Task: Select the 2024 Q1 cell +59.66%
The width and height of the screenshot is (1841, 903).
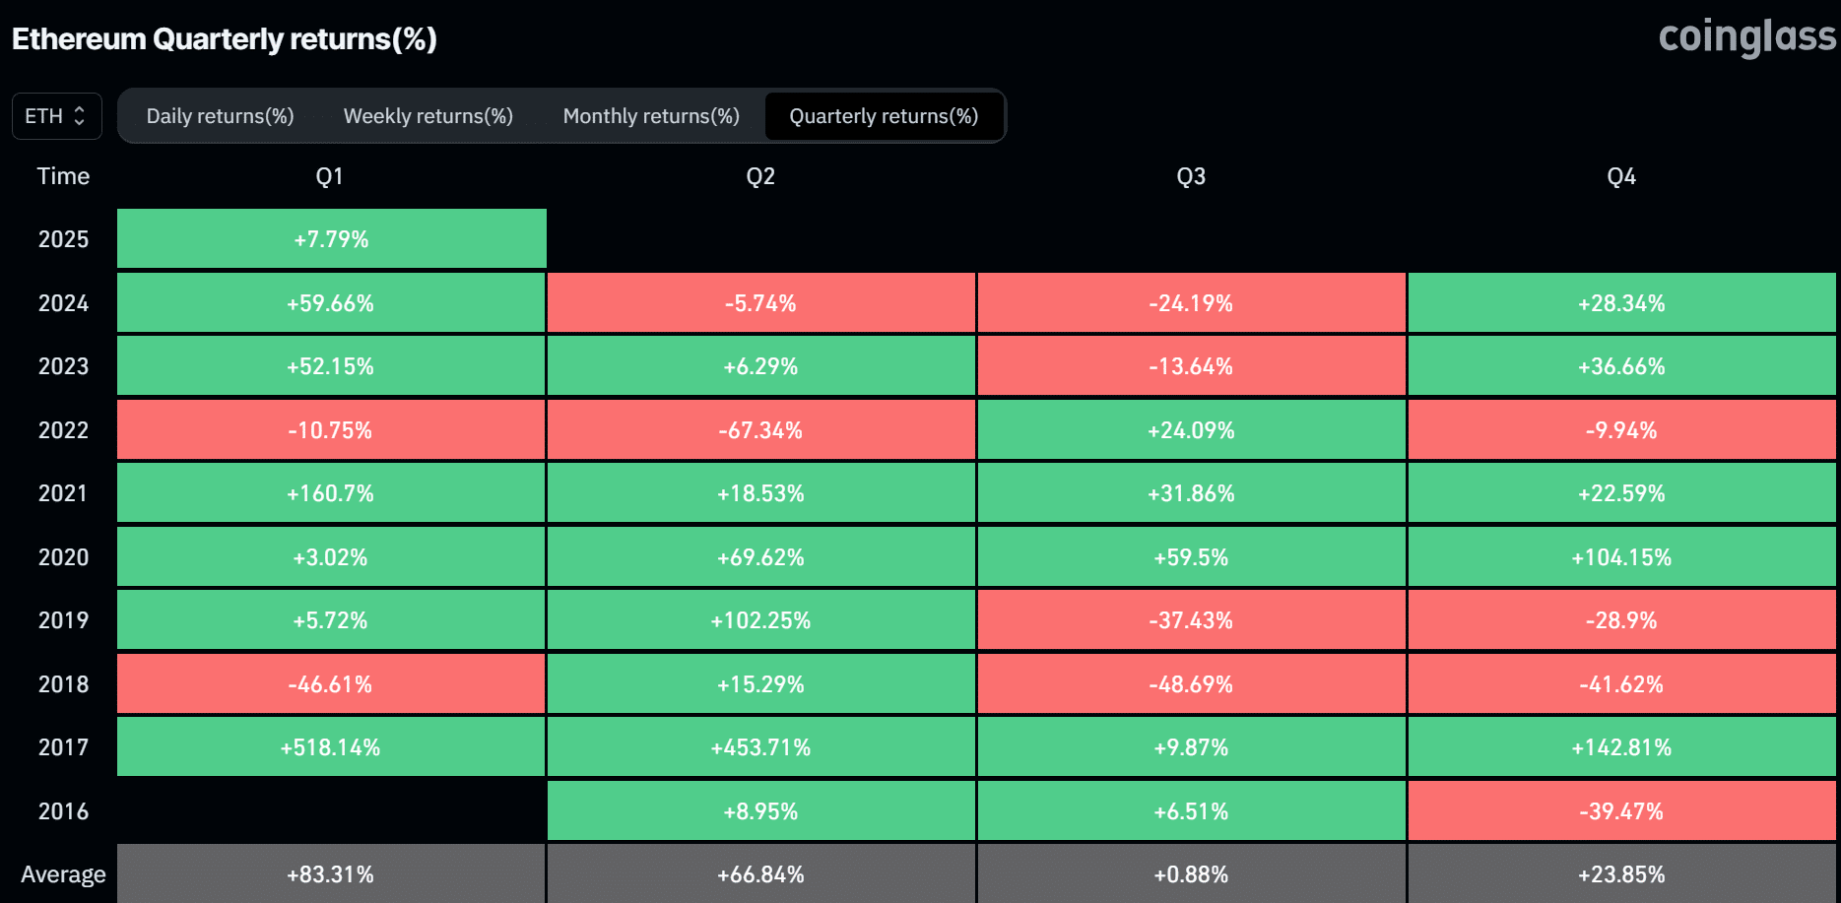Action: pos(331,302)
